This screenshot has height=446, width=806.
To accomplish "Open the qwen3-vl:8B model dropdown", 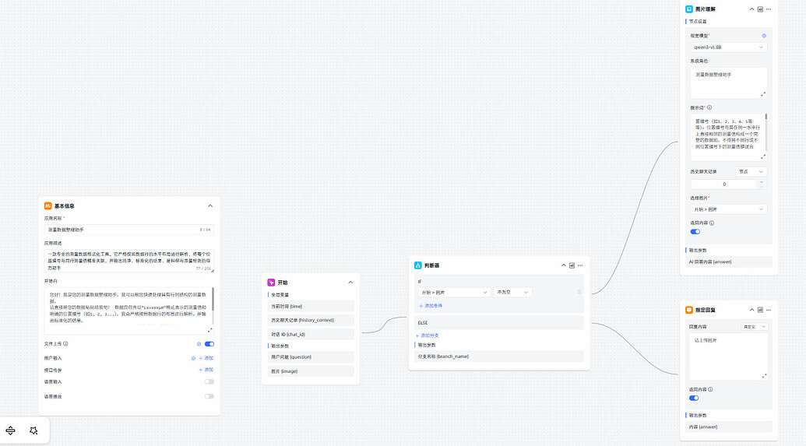I will click(x=728, y=47).
